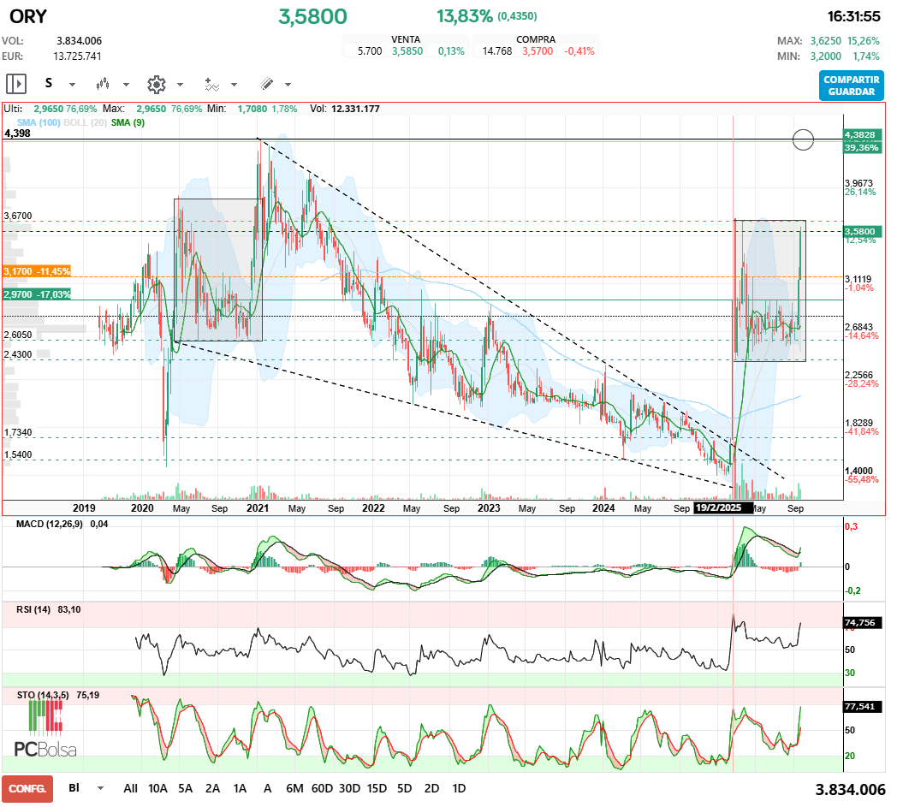Select the 1A time range

point(240,788)
